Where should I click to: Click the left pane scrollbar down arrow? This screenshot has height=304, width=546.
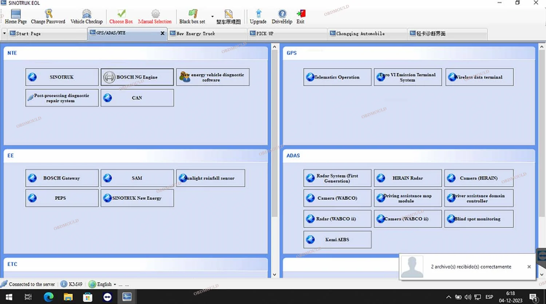pos(274,275)
